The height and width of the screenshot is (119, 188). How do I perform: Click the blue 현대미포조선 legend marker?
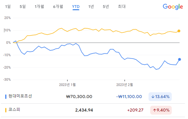6,96
